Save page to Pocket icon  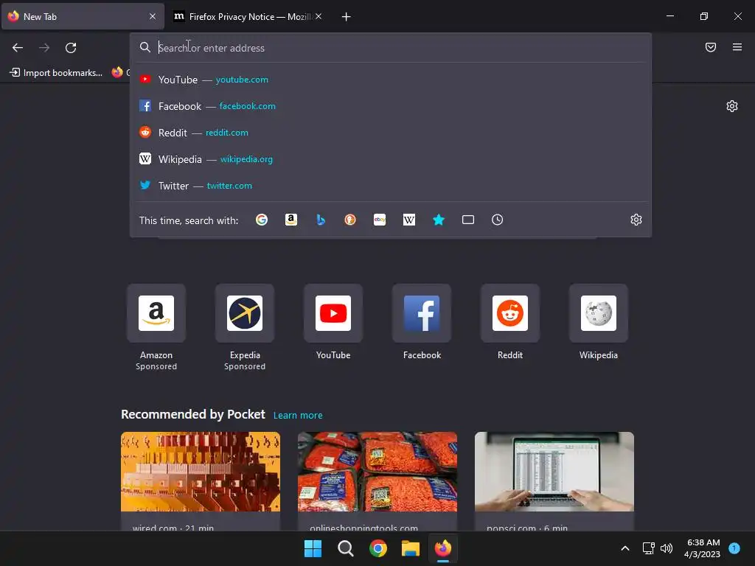pos(710,47)
